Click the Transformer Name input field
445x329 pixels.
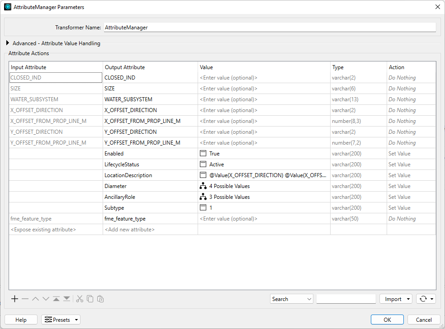pyautogui.click(x=270, y=28)
